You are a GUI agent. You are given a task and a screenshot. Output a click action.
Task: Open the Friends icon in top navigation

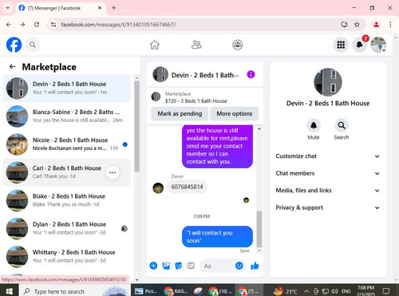point(196,45)
